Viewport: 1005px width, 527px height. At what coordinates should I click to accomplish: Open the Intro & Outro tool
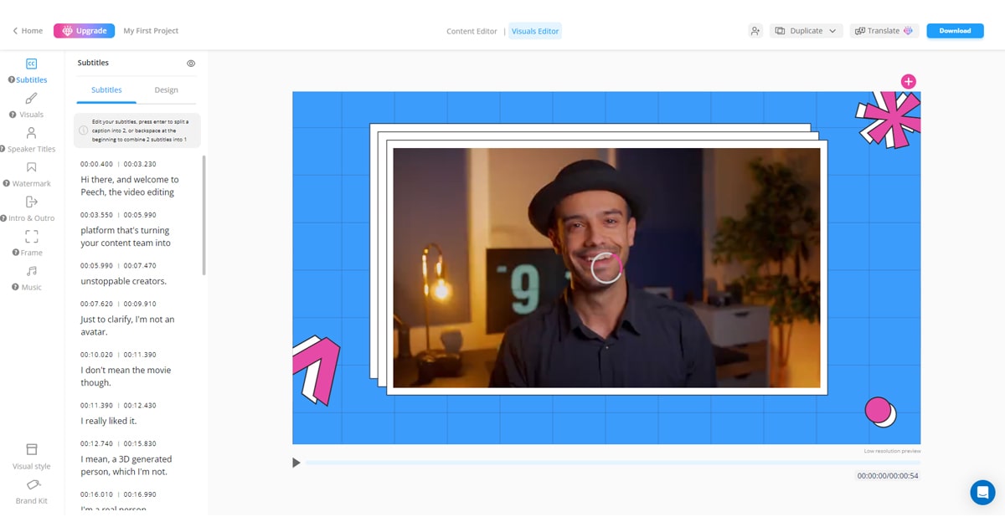[31, 202]
